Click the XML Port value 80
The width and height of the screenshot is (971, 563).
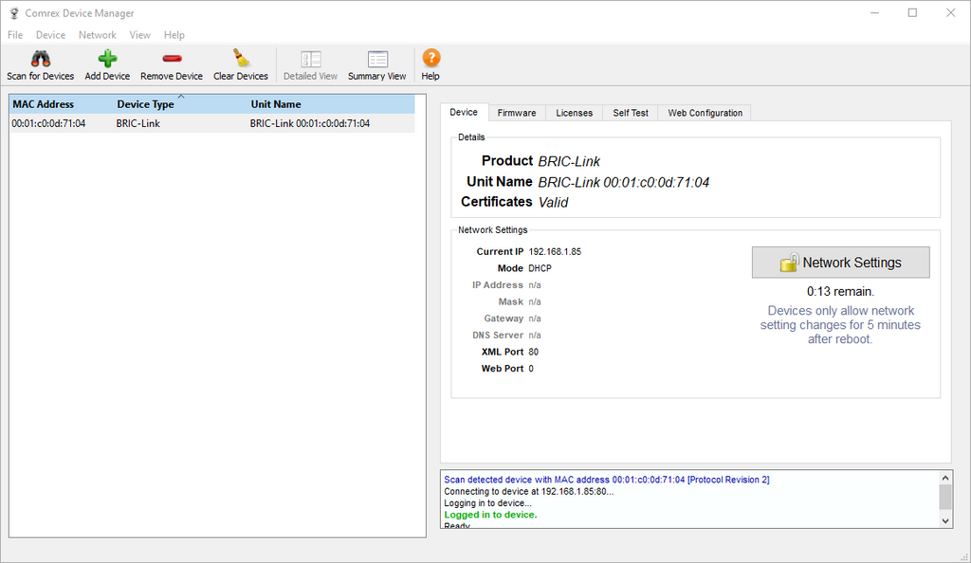coord(534,352)
